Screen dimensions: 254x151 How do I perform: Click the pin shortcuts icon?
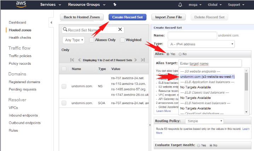point(115,5)
